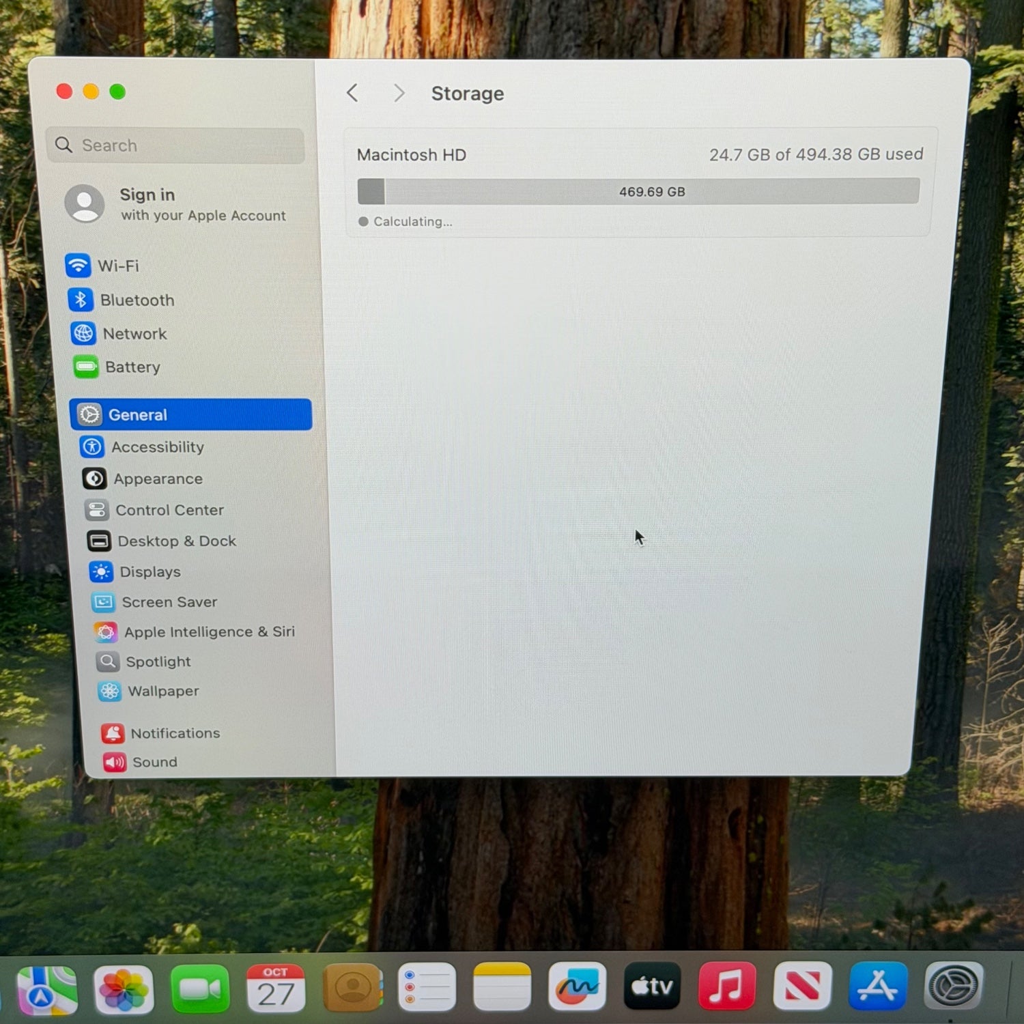Click the Search field in sidebar
The height and width of the screenshot is (1024, 1024).
(x=176, y=145)
